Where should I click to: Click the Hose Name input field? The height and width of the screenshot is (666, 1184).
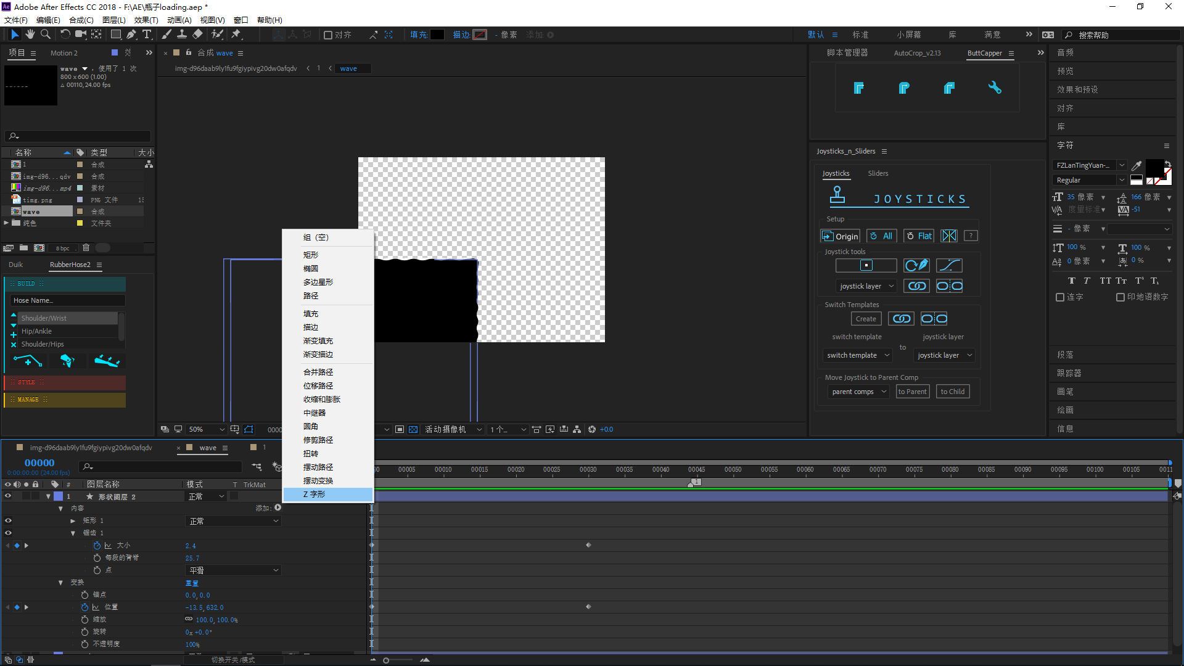click(x=67, y=300)
